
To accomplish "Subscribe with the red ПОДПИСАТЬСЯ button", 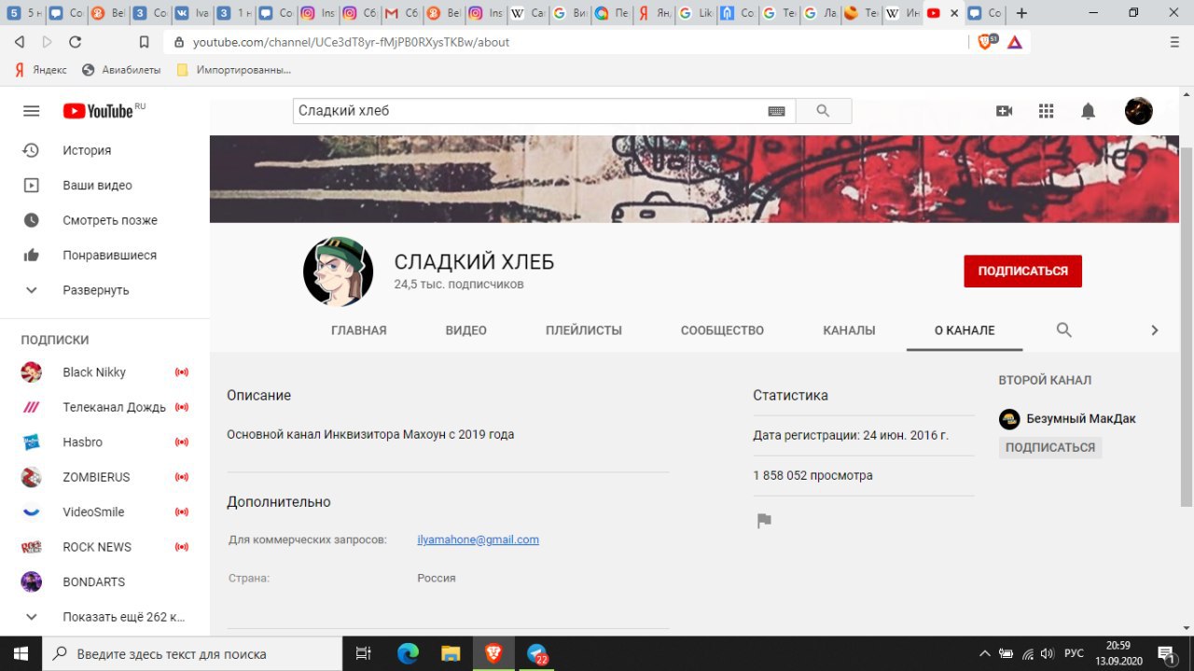I will [1022, 271].
